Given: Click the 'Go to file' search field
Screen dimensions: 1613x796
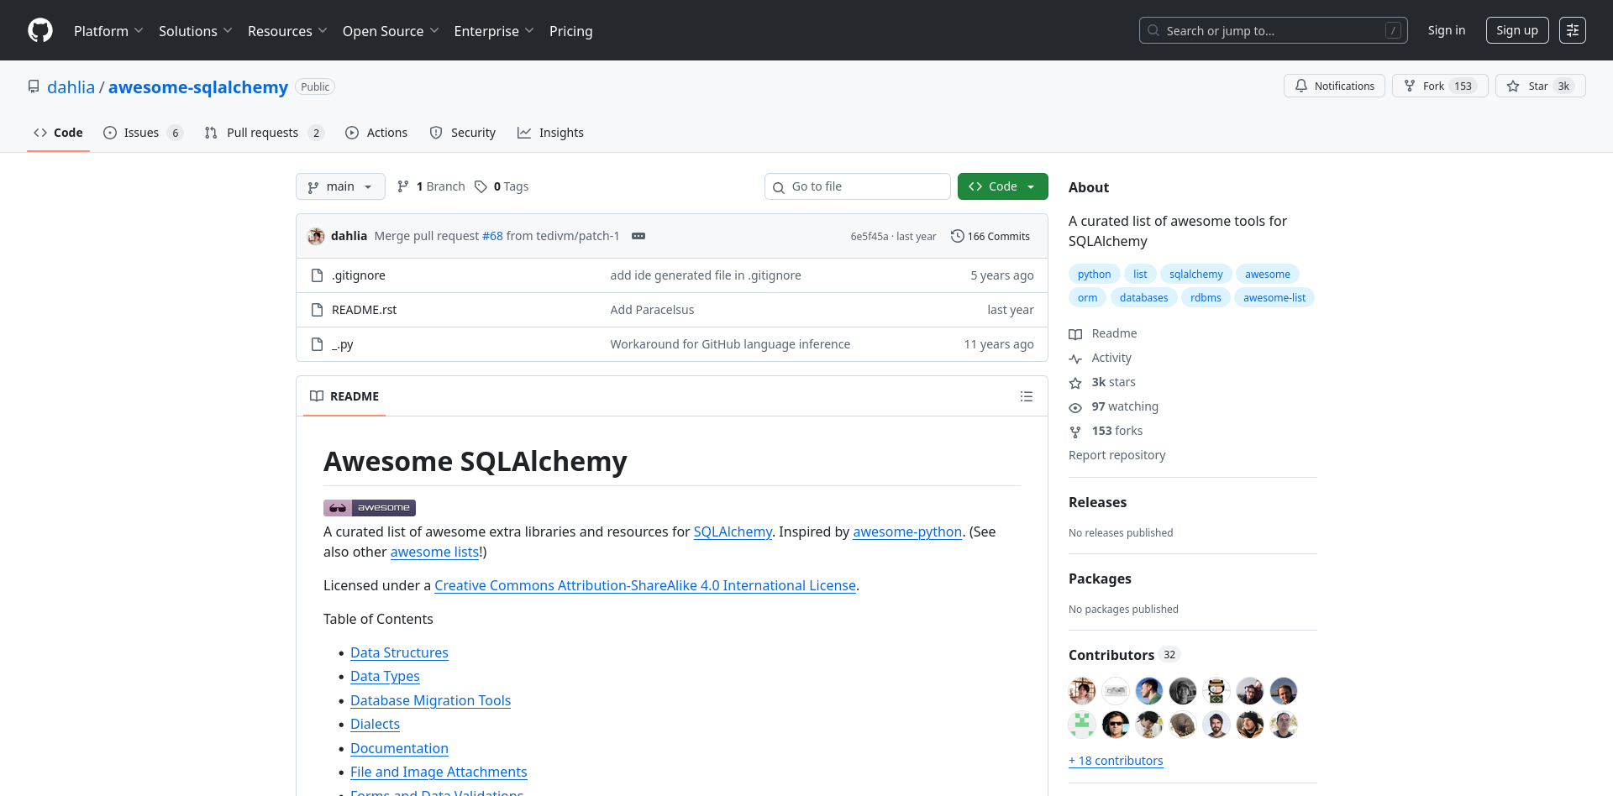Looking at the screenshot, I should click(x=858, y=186).
